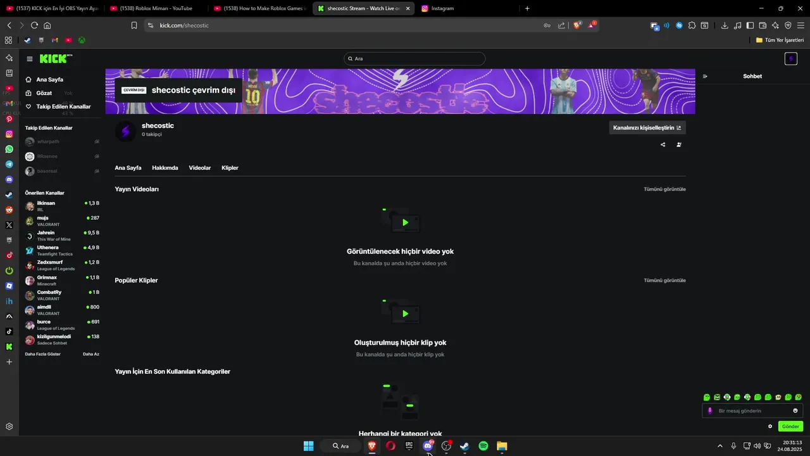Image resolution: width=810 pixels, height=456 pixels.
Task: Click Brave Shields icon in address bar
Action: point(577,25)
